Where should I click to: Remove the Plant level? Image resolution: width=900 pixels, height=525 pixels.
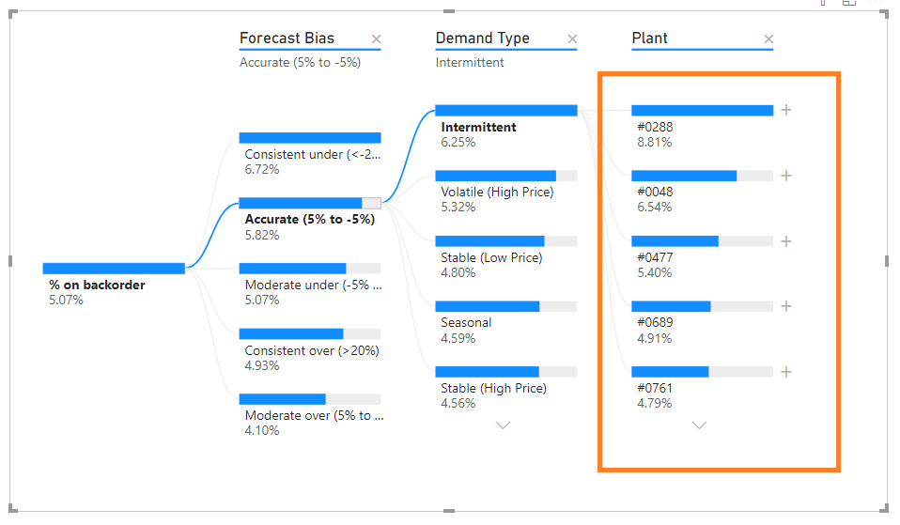[x=768, y=39]
